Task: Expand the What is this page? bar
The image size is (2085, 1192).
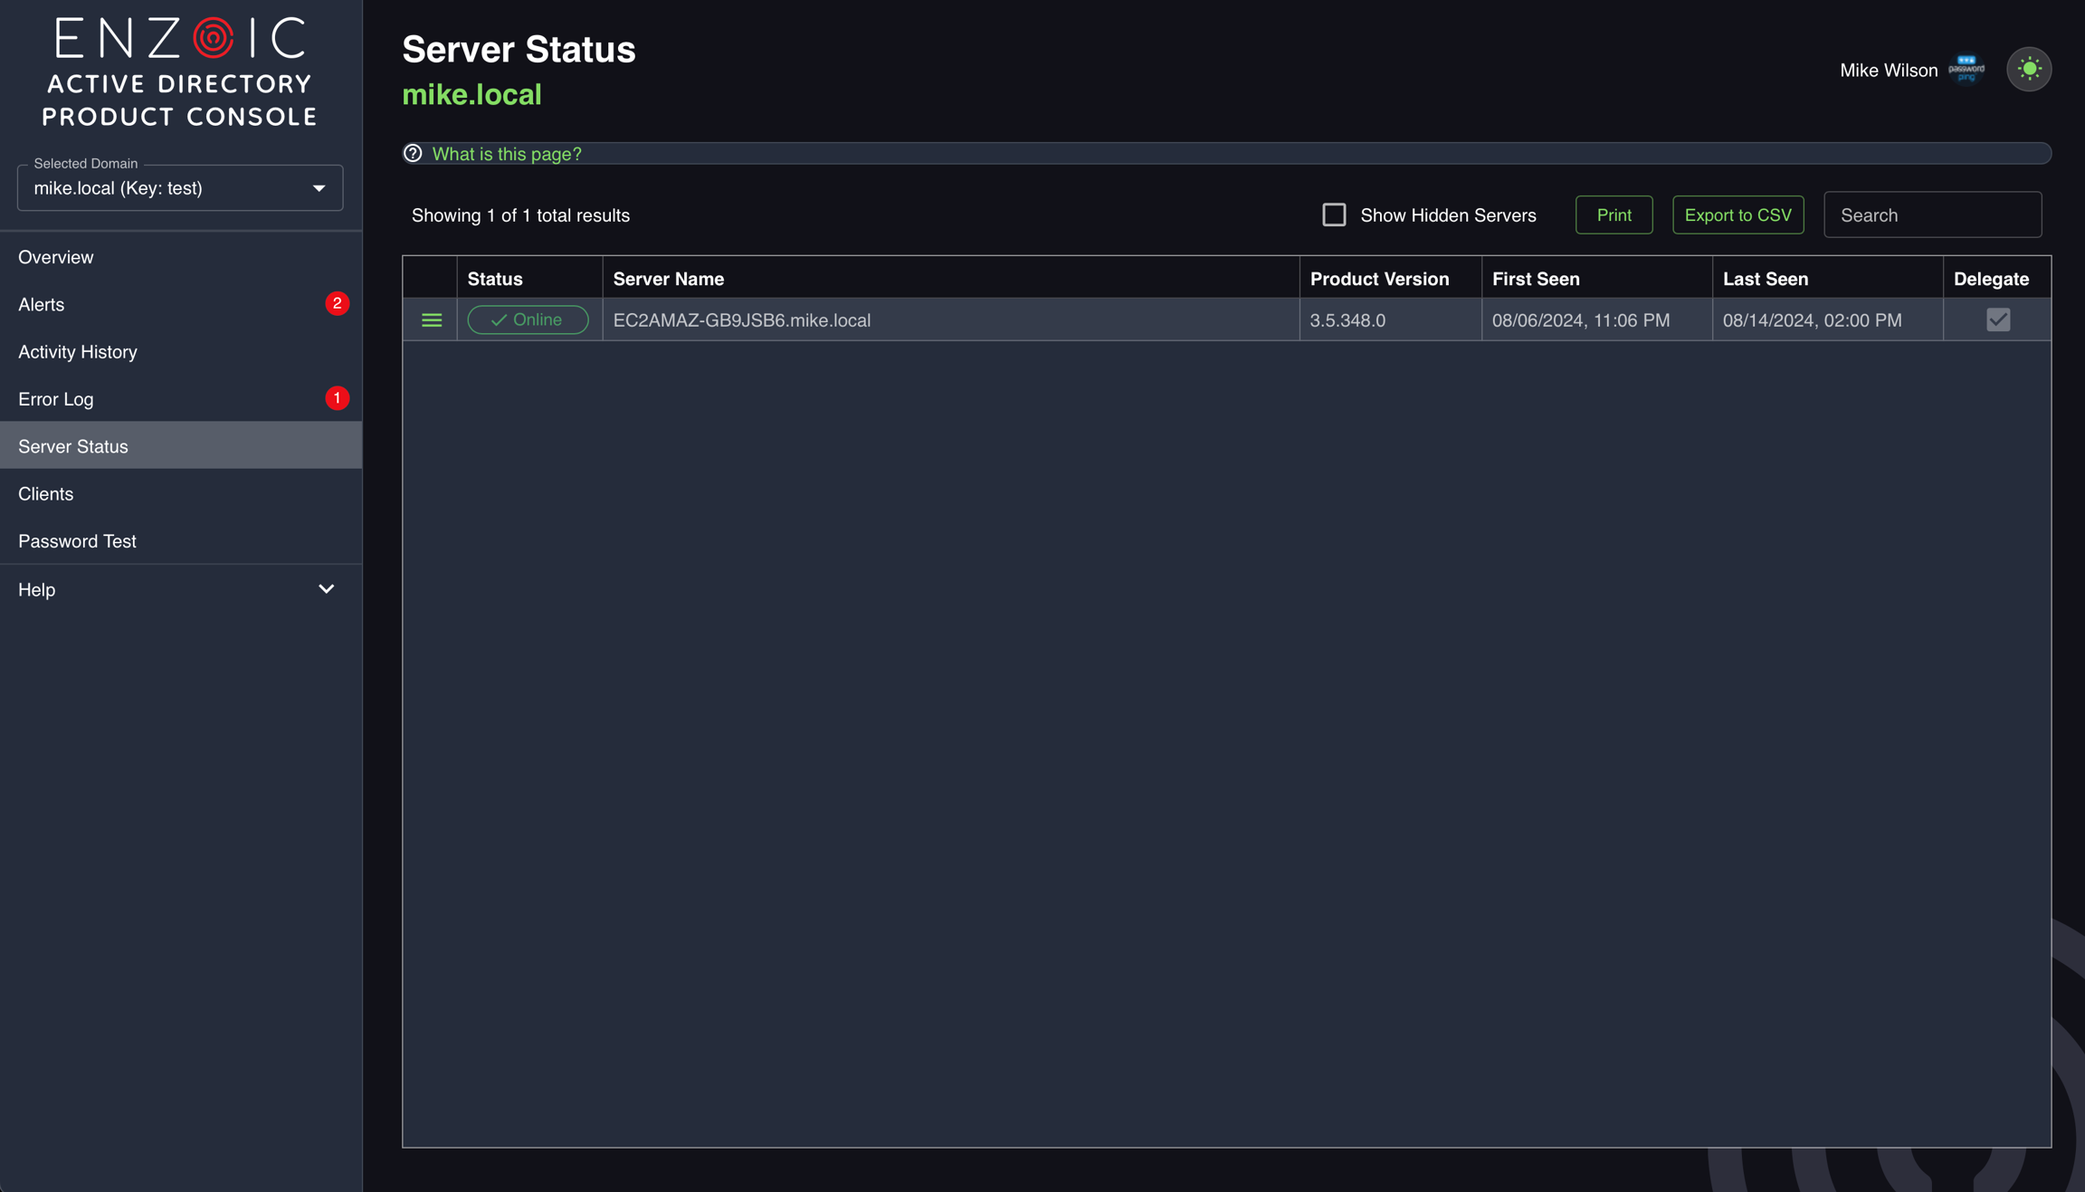Action: tap(507, 154)
